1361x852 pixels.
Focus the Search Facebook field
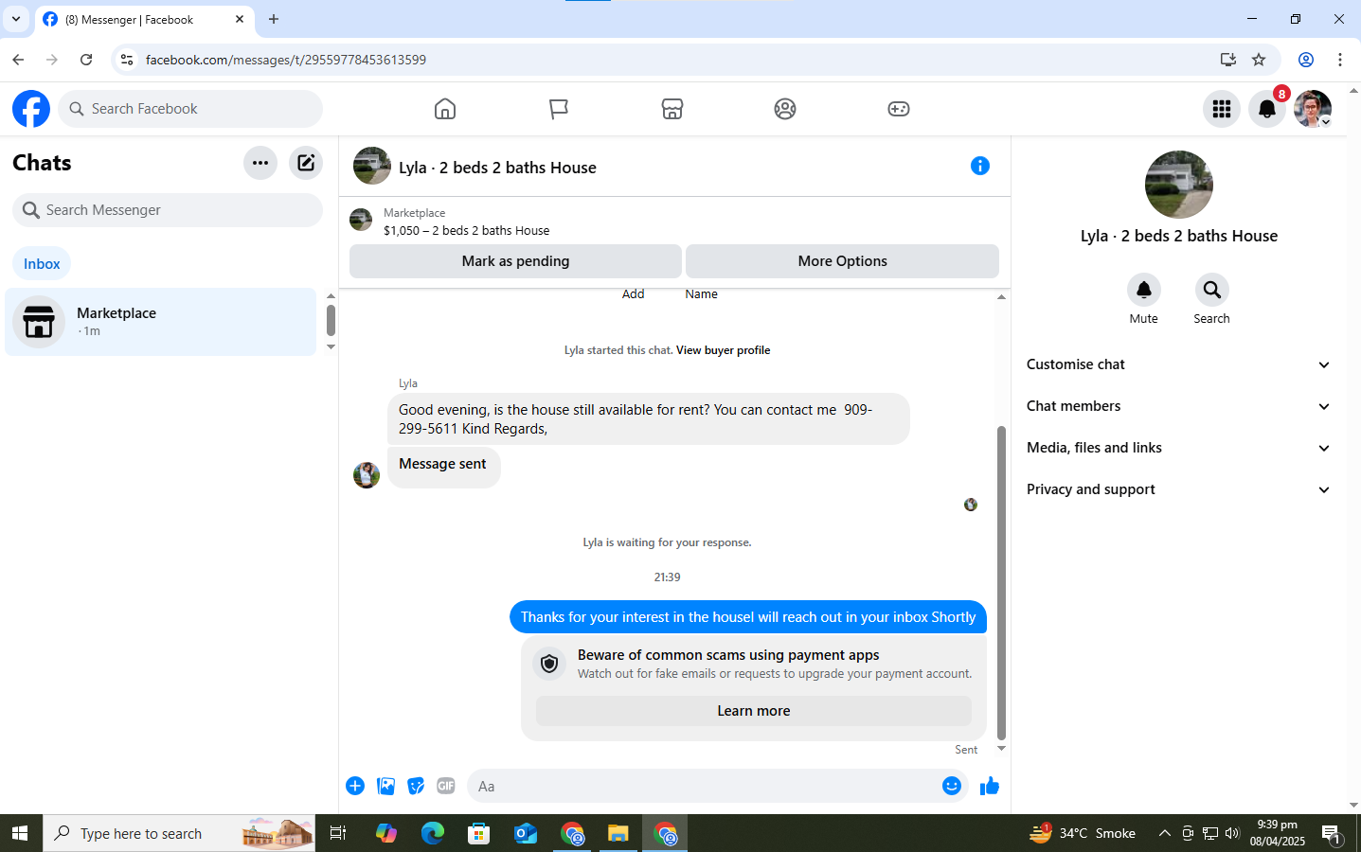click(x=190, y=109)
